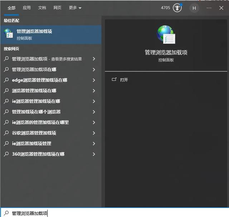Open the 管理浏览器加载项 best match result
This screenshot has height=217, width=229.
[x=51, y=35]
